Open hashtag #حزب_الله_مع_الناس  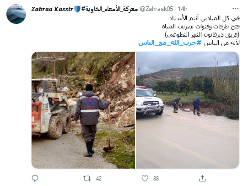(170, 43)
